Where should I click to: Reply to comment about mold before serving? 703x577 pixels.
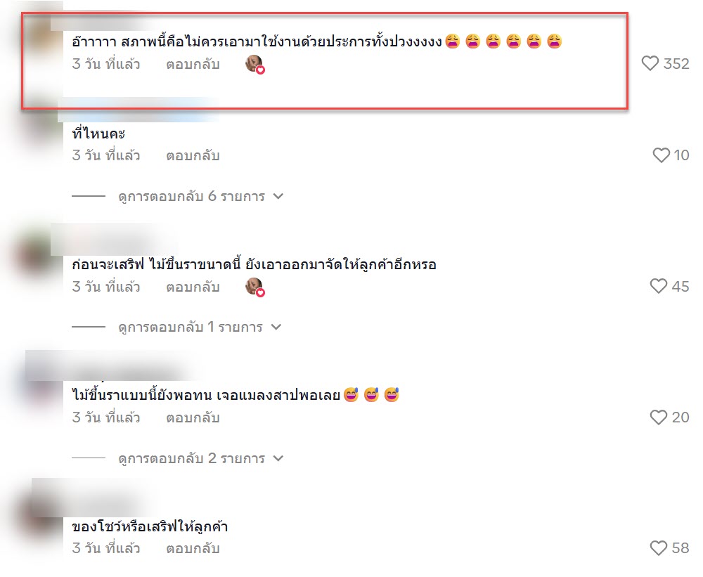pyautogui.click(x=193, y=287)
